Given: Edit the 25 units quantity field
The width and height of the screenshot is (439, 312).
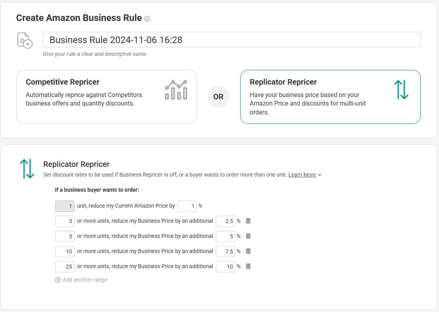Looking at the screenshot, I should (65, 267).
